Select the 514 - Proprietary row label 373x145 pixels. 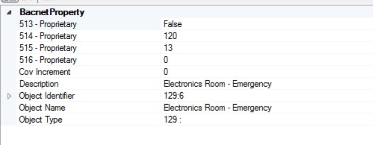(x=48, y=36)
